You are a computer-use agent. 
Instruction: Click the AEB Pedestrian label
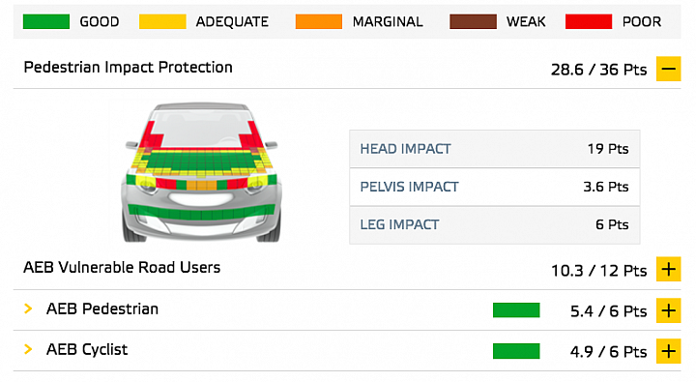102,309
